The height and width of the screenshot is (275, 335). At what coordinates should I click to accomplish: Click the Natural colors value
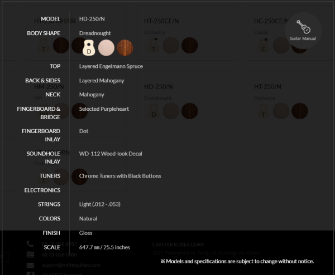88,219
